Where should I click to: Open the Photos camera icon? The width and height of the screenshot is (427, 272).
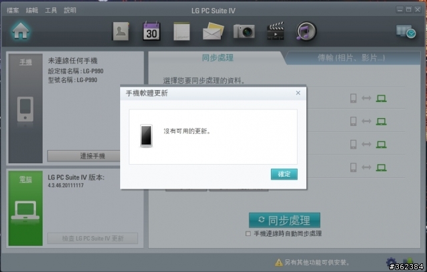pyautogui.click(x=244, y=31)
